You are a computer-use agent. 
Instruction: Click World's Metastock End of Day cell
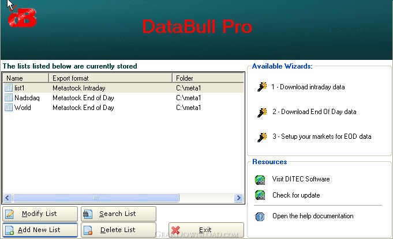pos(83,108)
